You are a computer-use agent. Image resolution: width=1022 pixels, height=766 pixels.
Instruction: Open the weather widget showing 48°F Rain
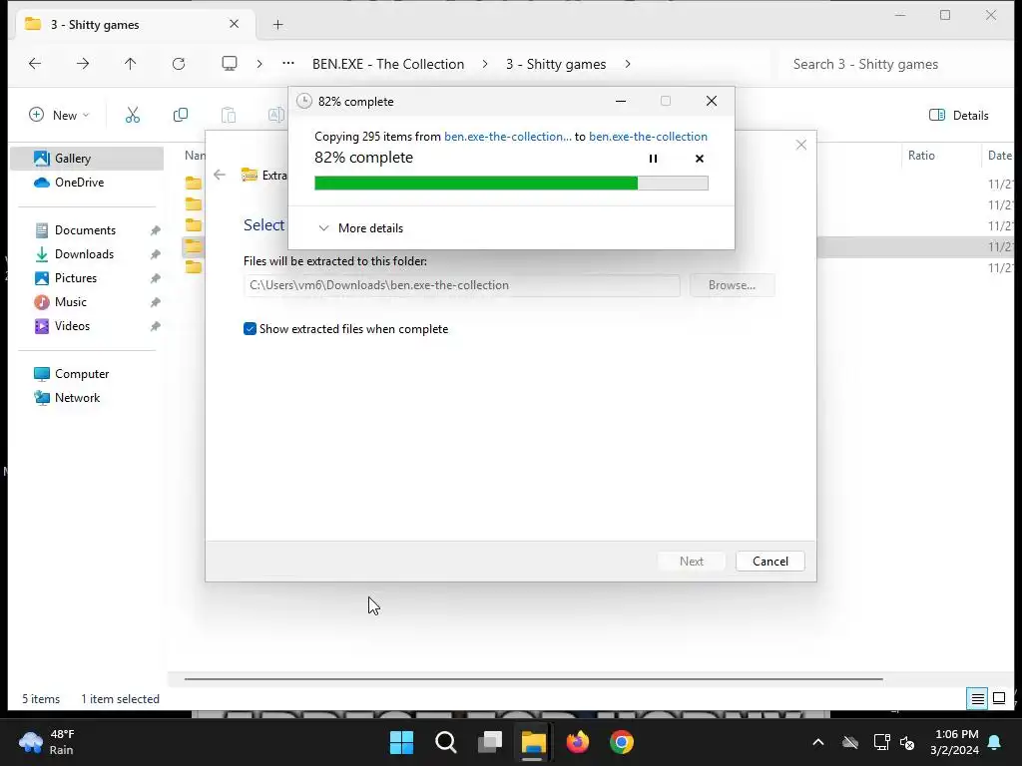click(x=47, y=742)
